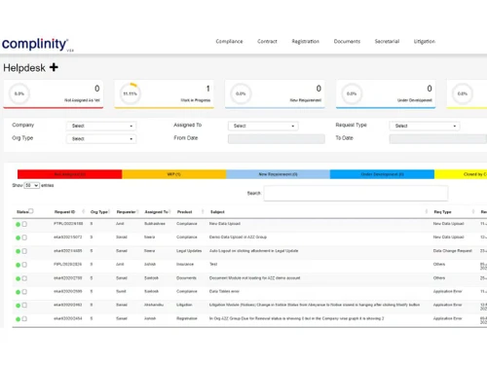Click green status dot for Document Module row
Screen dimensions: 487x365
click(x=18, y=278)
